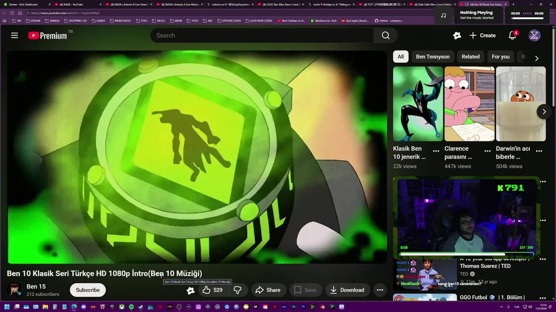556x312 pixels.
Task: Open the Clarence parasını short thumbnail
Action: pos(469,104)
